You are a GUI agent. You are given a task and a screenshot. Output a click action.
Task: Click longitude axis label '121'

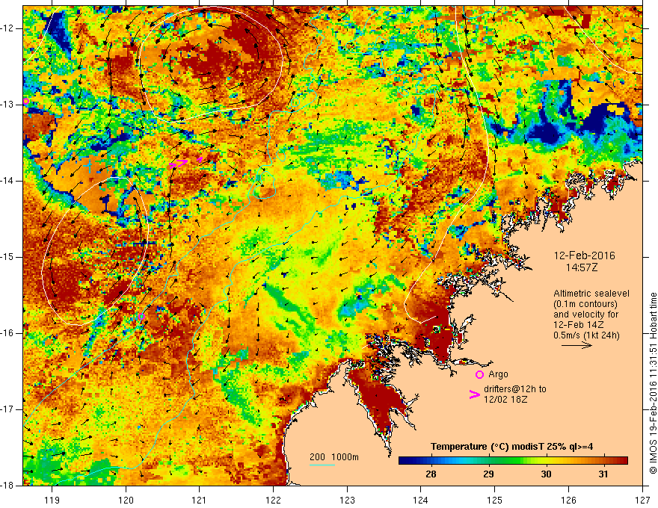pos(200,500)
